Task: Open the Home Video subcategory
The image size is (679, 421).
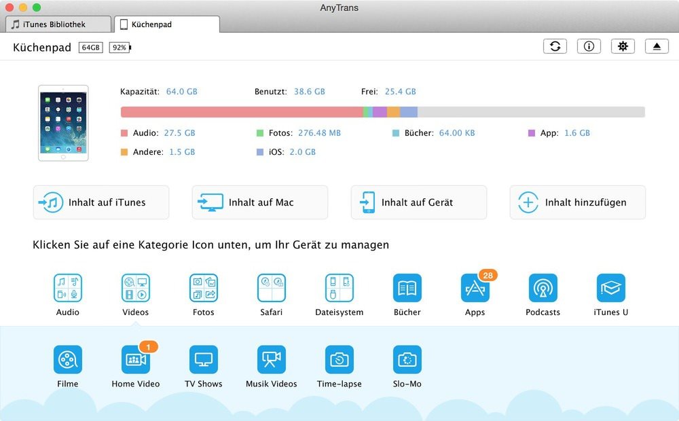Action: 136,359
